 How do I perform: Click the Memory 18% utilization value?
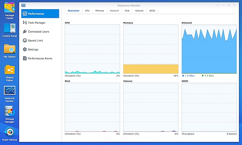tap(176, 76)
